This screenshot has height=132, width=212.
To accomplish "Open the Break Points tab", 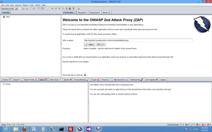I will 30,80.
